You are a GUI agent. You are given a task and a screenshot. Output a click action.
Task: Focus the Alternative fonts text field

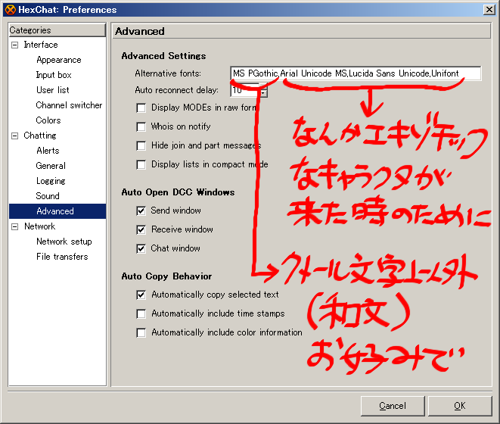(x=356, y=73)
